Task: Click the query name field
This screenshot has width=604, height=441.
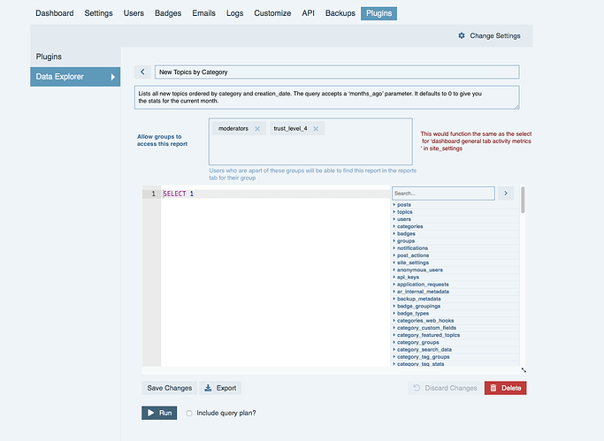Action: point(337,72)
